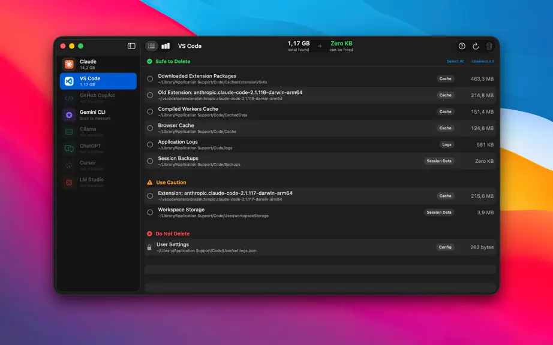Click the ChatGPT chat bubble icon
This screenshot has width=553, height=345.
pyautogui.click(x=69, y=149)
